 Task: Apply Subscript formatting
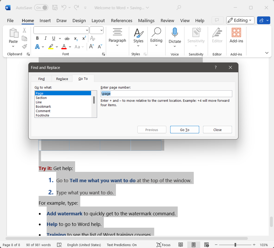click(x=76, y=39)
